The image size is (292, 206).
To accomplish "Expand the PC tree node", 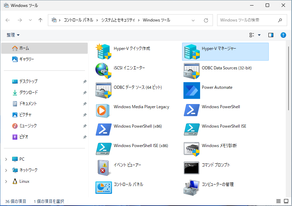I will (6, 159).
